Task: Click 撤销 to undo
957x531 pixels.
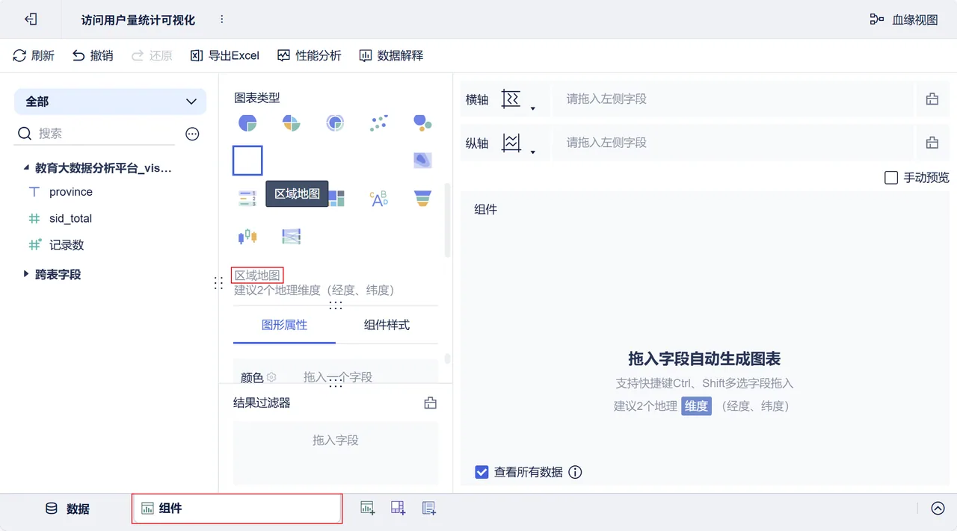Action: click(93, 55)
